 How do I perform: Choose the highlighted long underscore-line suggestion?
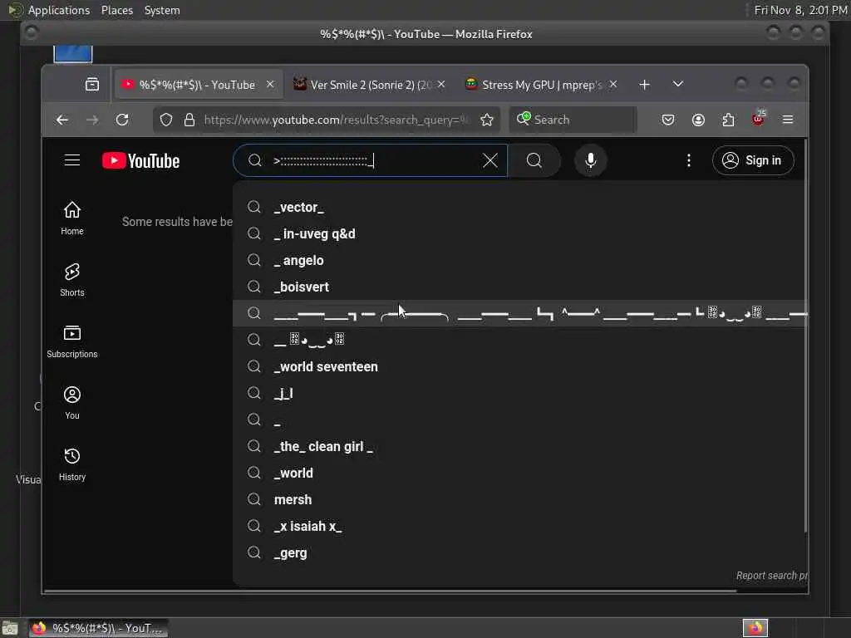[520, 313]
